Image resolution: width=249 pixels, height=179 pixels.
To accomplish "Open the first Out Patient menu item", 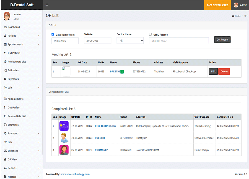I will click(14, 53).
